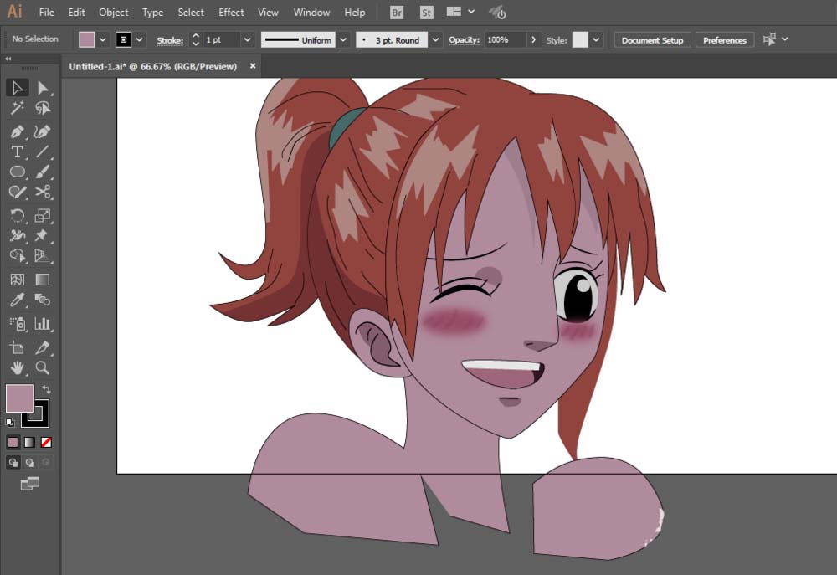Select the Gradient tool
The image size is (837, 575).
pyautogui.click(x=42, y=280)
